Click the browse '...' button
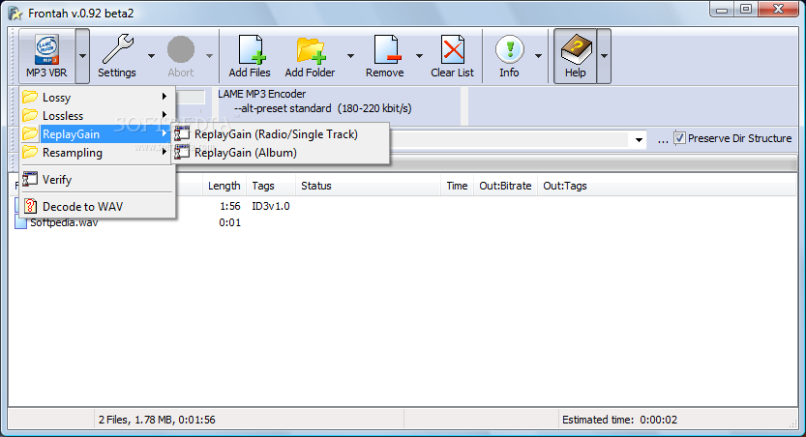The width and height of the screenshot is (806, 437). 663,138
